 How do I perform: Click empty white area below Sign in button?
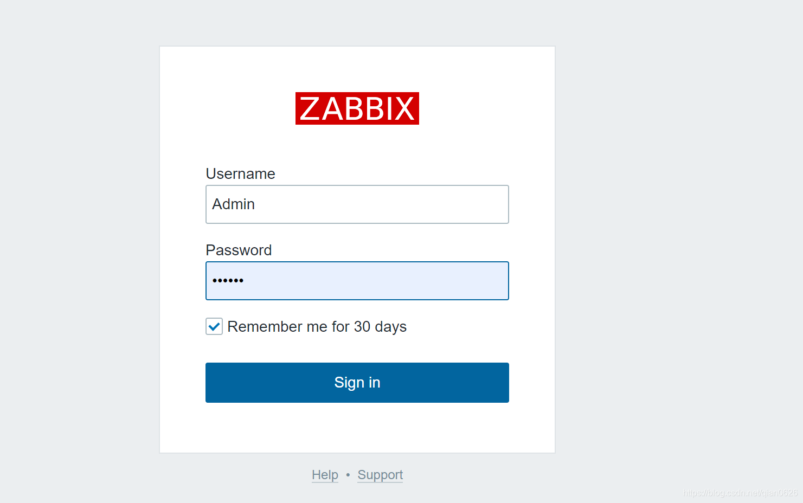pos(357,428)
